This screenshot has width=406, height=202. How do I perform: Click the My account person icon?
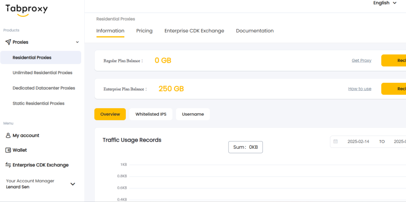(8, 136)
